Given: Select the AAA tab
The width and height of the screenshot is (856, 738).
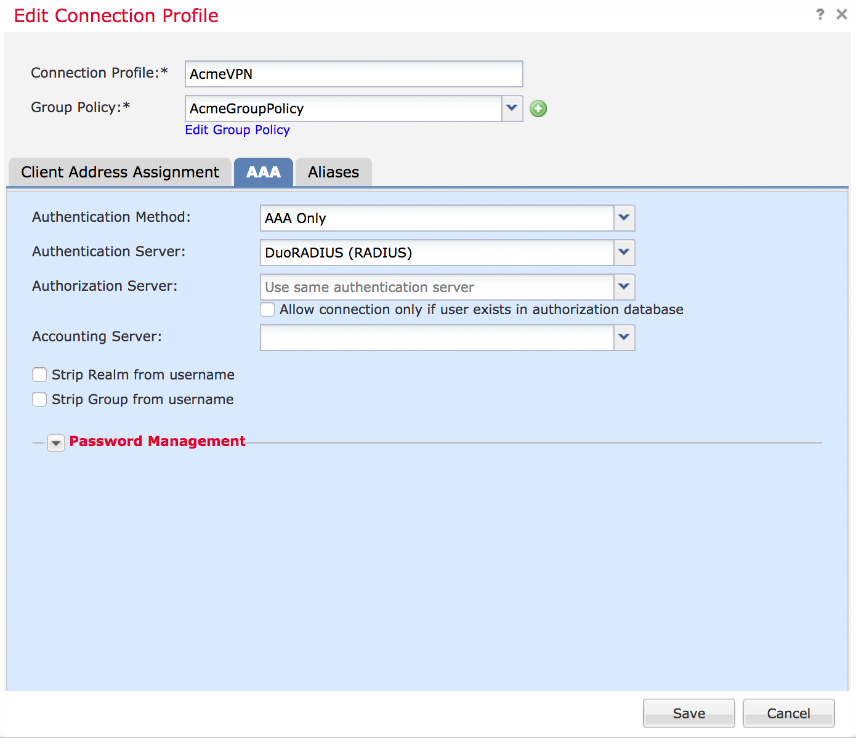Looking at the screenshot, I should point(264,172).
